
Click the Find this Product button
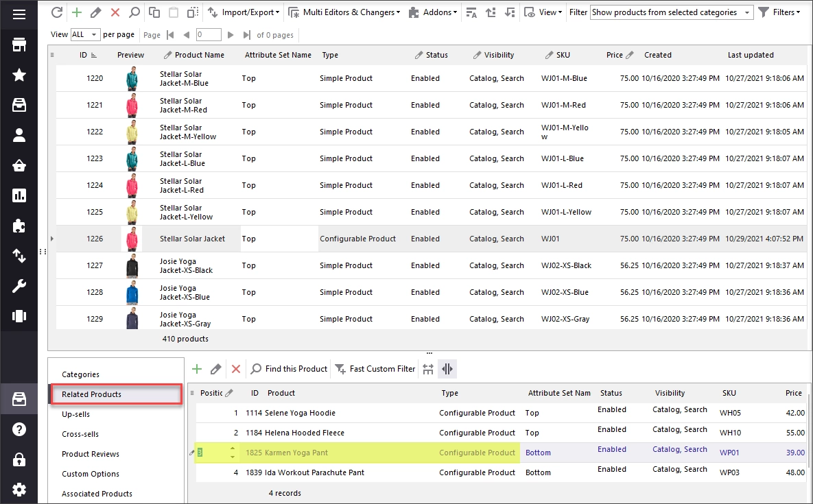[290, 369]
